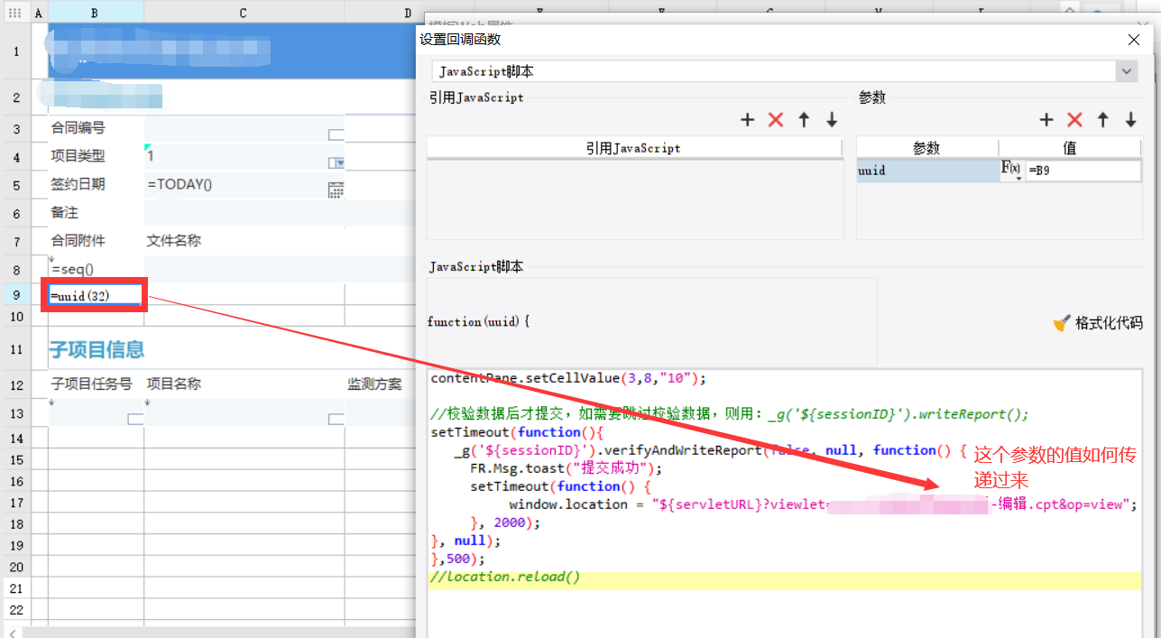Remove the selected uuid parameter
The width and height of the screenshot is (1161, 638).
click(1074, 120)
